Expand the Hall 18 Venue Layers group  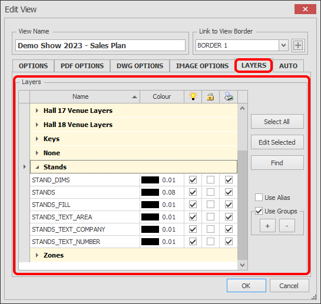[37, 125]
